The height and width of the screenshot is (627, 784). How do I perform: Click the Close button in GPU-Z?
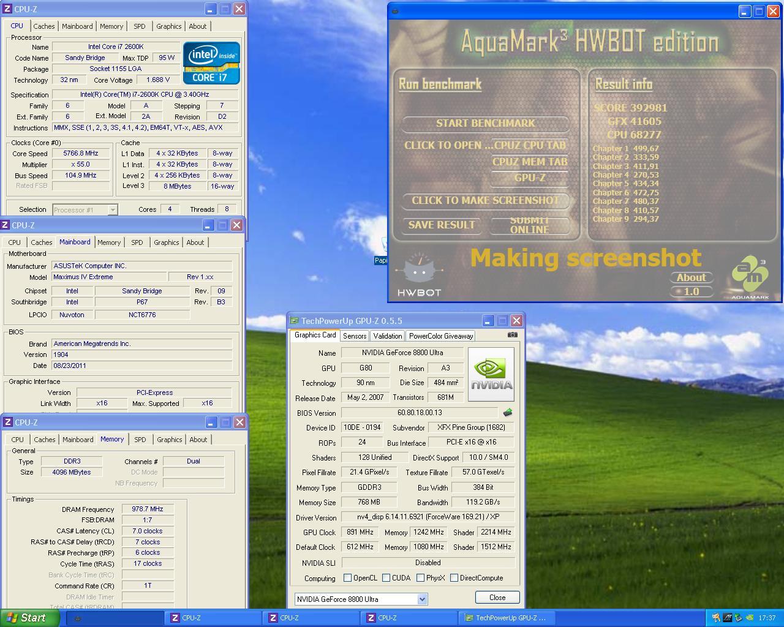point(497,597)
